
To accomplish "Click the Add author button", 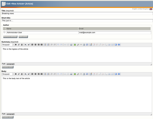I will click(x=23, y=37).
